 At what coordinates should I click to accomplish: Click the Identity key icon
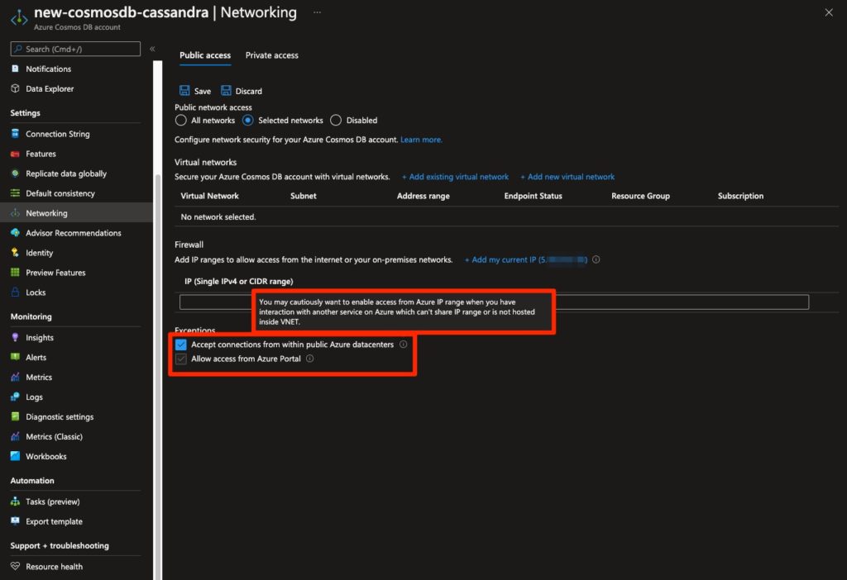pos(15,253)
